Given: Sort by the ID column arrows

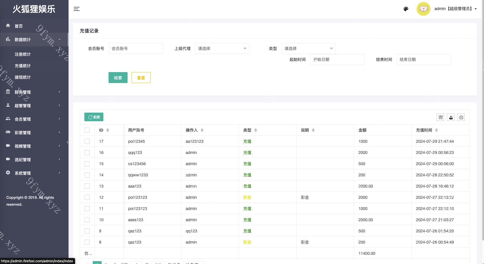Looking at the screenshot, I should [108, 130].
